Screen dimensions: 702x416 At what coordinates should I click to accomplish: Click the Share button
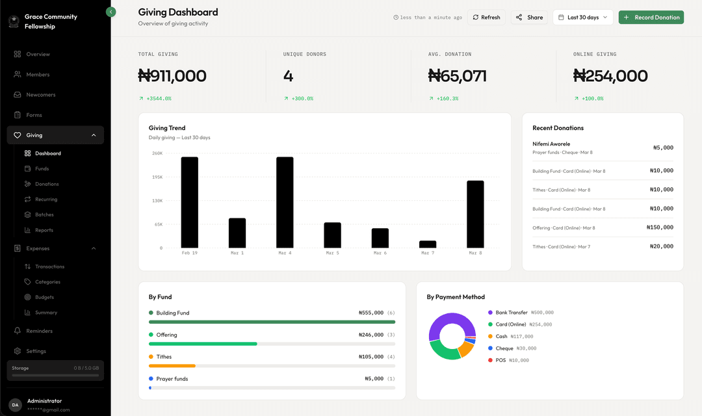click(x=528, y=17)
